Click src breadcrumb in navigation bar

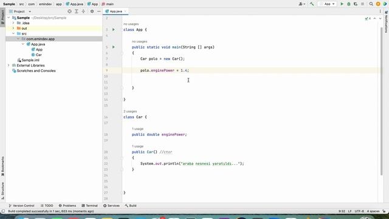coord(22,4)
